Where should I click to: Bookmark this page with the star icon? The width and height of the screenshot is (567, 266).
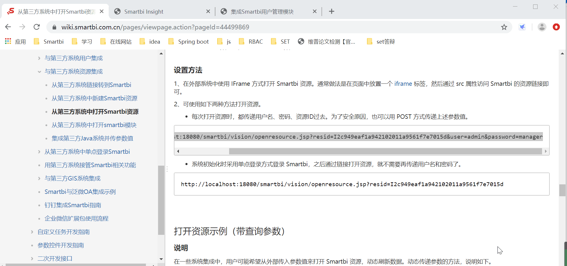tap(504, 27)
